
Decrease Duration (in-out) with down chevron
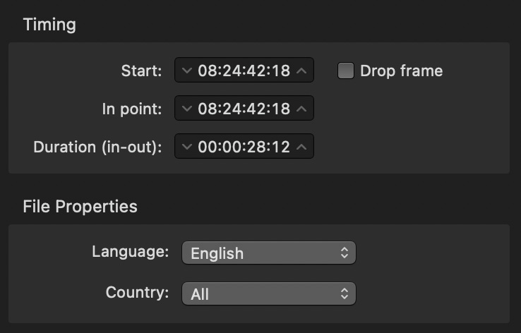coord(187,147)
